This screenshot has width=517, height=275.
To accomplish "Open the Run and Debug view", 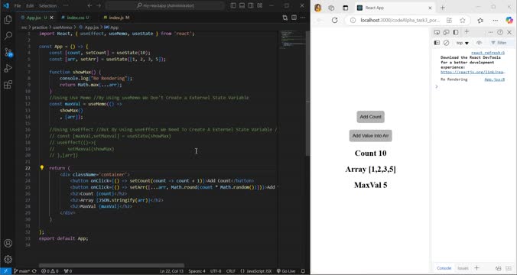I will point(8,68).
